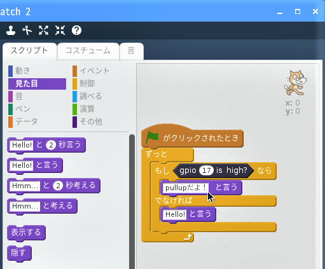The width and height of the screenshot is (325, 269).
Task: Click the loop arrow on forever block
Action: pos(188,237)
